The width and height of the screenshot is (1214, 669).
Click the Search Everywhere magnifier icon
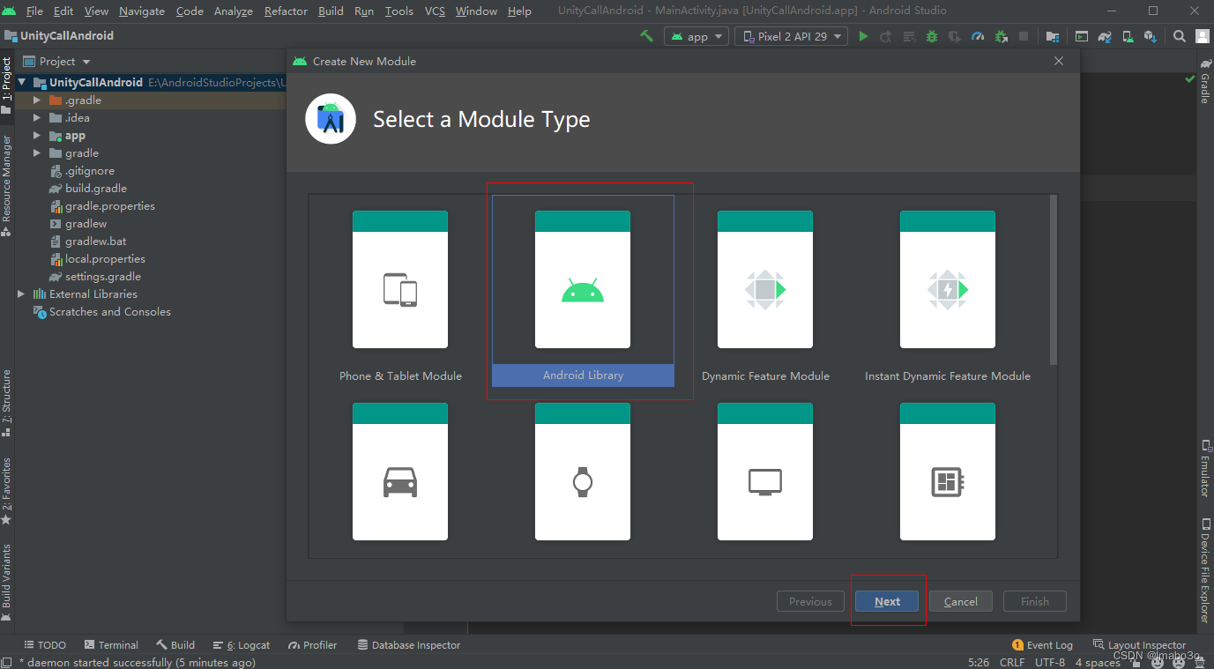click(x=1180, y=36)
